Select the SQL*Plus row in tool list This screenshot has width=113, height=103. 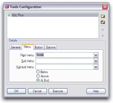[x=55, y=15]
